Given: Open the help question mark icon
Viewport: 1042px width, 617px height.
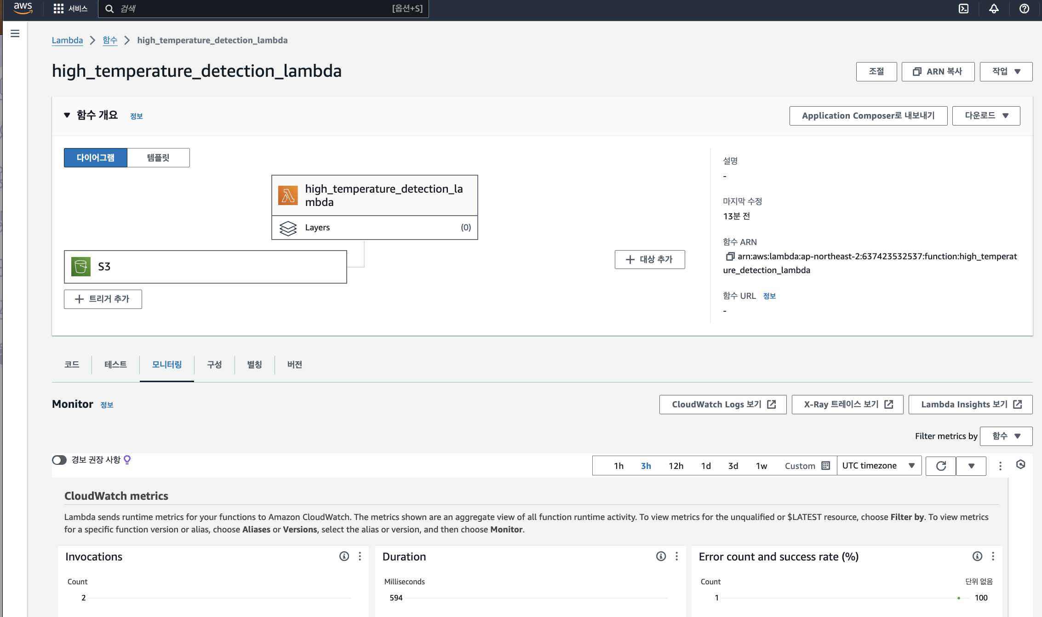Looking at the screenshot, I should click(1024, 9).
